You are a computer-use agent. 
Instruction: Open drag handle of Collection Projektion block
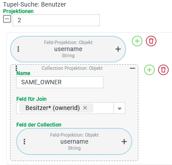point(16,68)
